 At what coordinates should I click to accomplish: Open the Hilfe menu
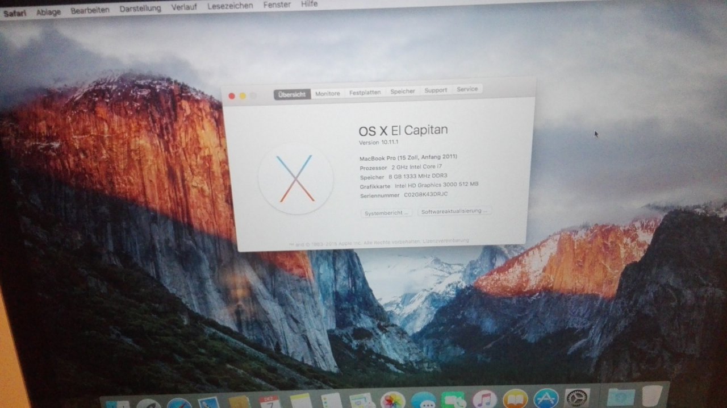[310, 4]
